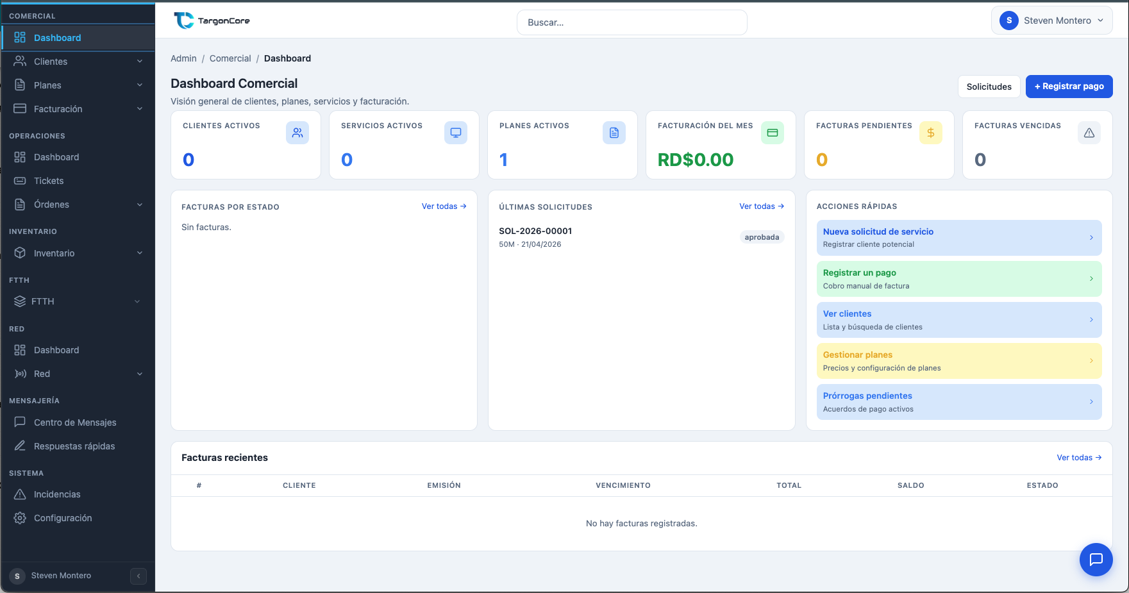Focus the Buscar search field

pos(631,22)
